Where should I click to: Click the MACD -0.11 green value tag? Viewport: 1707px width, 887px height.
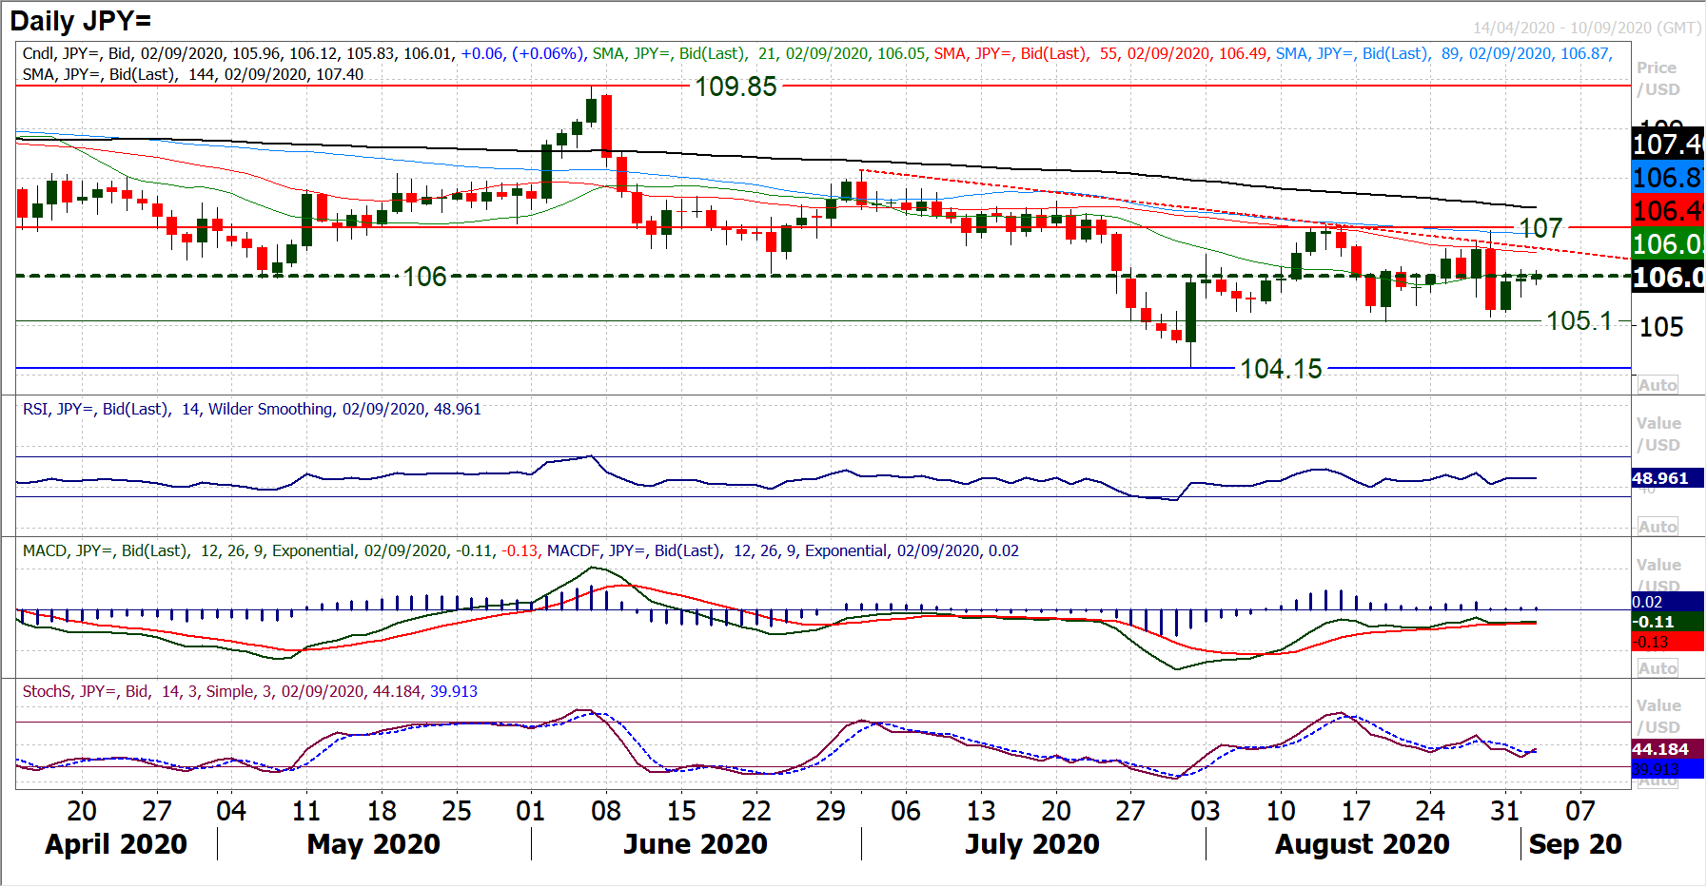[x=1667, y=622]
